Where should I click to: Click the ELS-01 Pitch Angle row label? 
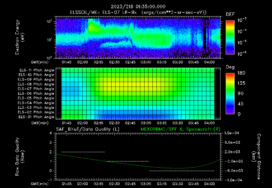pos(36,117)
